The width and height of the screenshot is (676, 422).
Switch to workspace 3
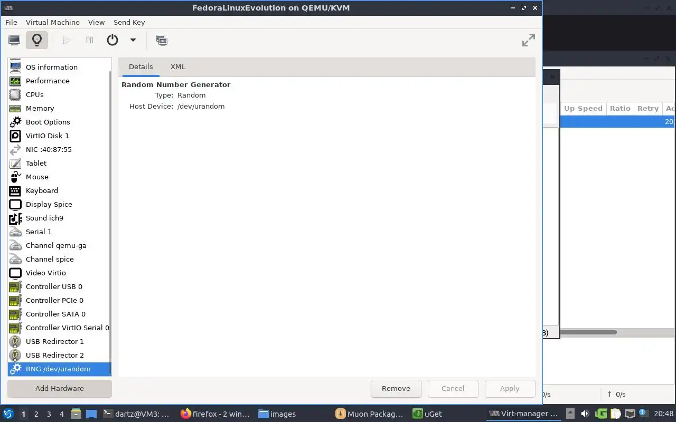[x=49, y=414]
